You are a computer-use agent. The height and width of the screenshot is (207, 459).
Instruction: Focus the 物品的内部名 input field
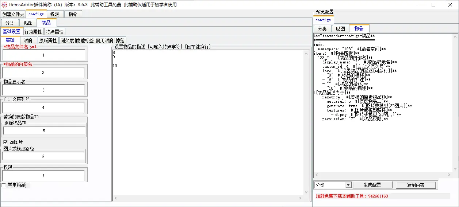pos(43,73)
